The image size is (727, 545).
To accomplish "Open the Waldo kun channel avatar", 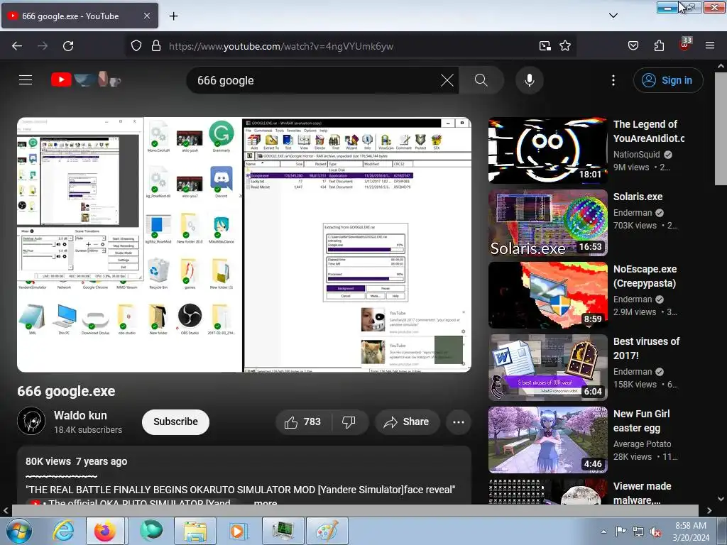I will [31, 421].
